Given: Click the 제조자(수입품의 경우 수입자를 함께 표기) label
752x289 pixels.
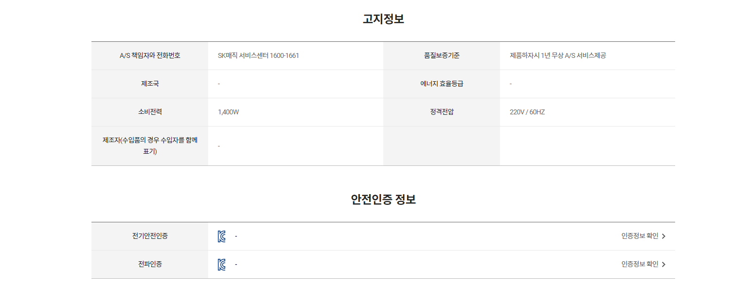Looking at the screenshot, I should click(x=150, y=145).
